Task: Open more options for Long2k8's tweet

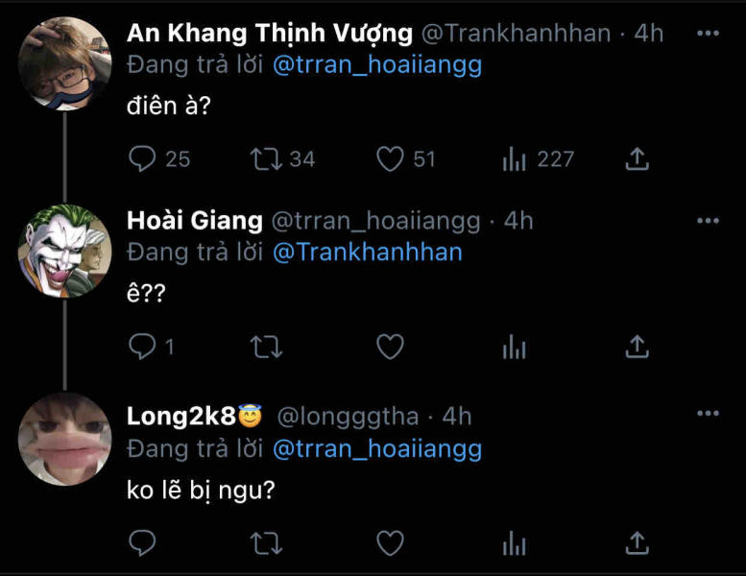Action: (708, 414)
